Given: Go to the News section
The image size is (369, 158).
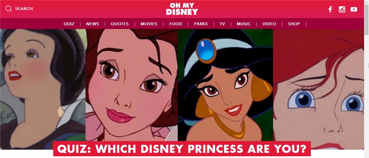Looking at the screenshot, I should (93, 24).
